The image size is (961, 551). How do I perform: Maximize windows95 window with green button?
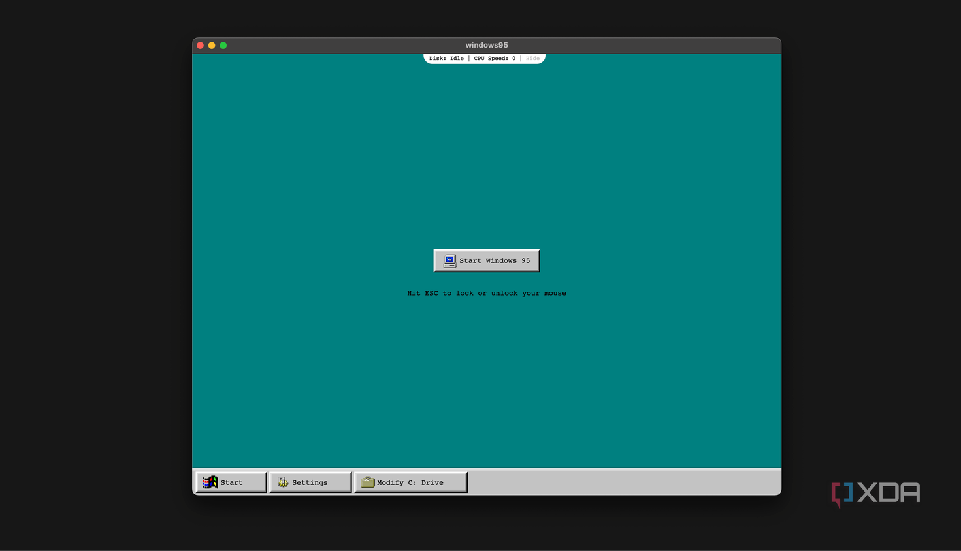(223, 45)
